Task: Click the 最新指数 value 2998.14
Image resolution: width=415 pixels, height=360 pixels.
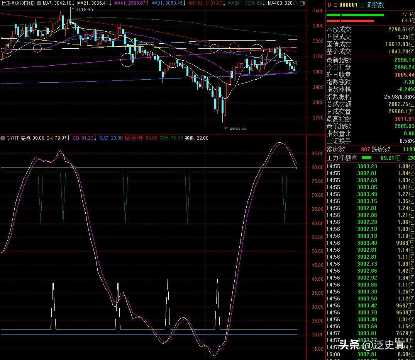Action: coord(405,60)
